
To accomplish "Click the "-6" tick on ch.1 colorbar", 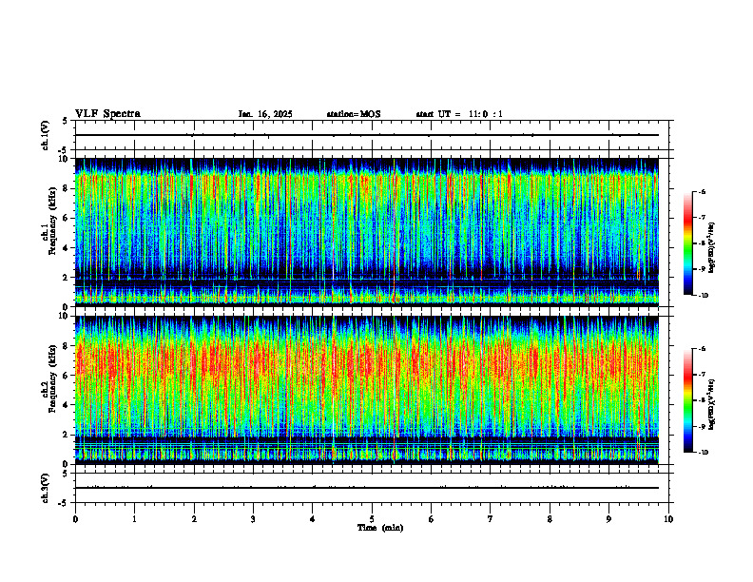I will [702, 191].
